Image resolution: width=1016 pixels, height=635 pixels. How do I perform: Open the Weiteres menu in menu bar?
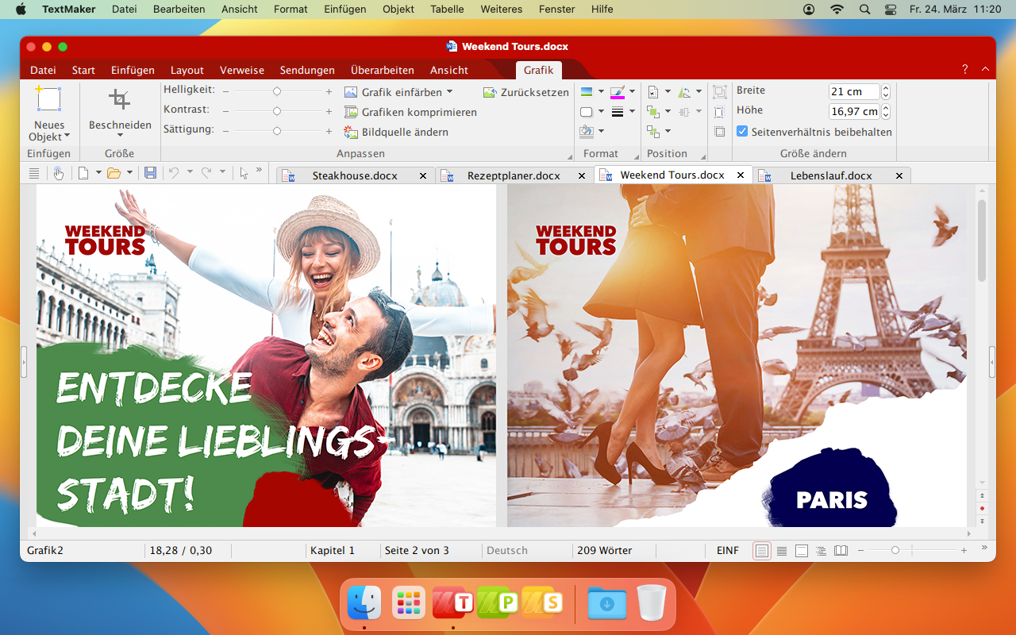coord(501,10)
